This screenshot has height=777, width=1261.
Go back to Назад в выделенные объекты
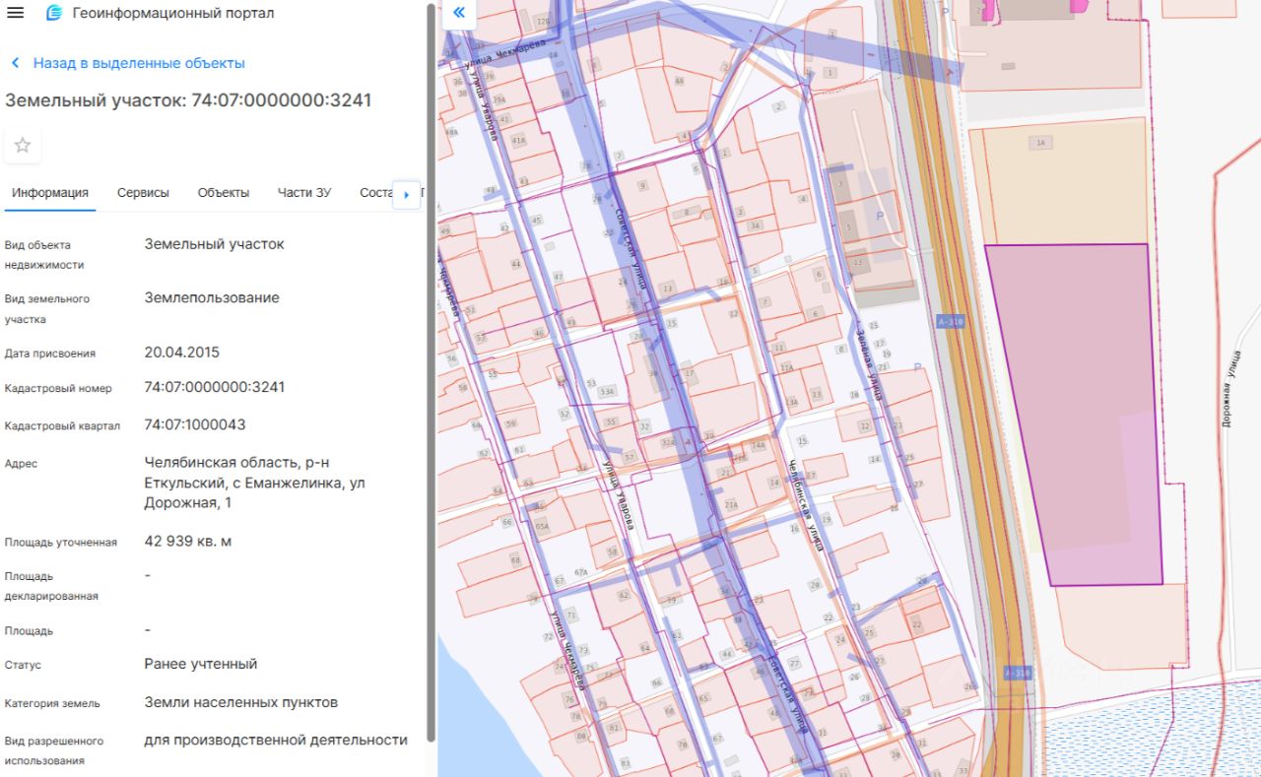click(x=139, y=63)
